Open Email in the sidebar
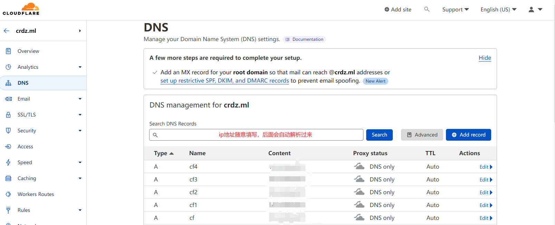The height and width of the screenshot is (225, 555). pos(24,99)
